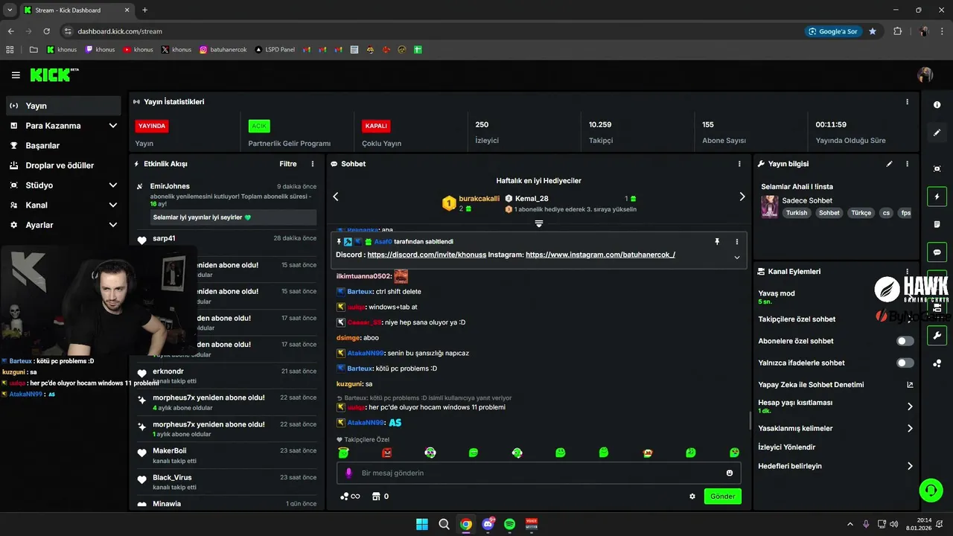Click the chat bubble icon in right sidebar
The width and height of the screenshot is (953, 536).
[x=937, y=252]
